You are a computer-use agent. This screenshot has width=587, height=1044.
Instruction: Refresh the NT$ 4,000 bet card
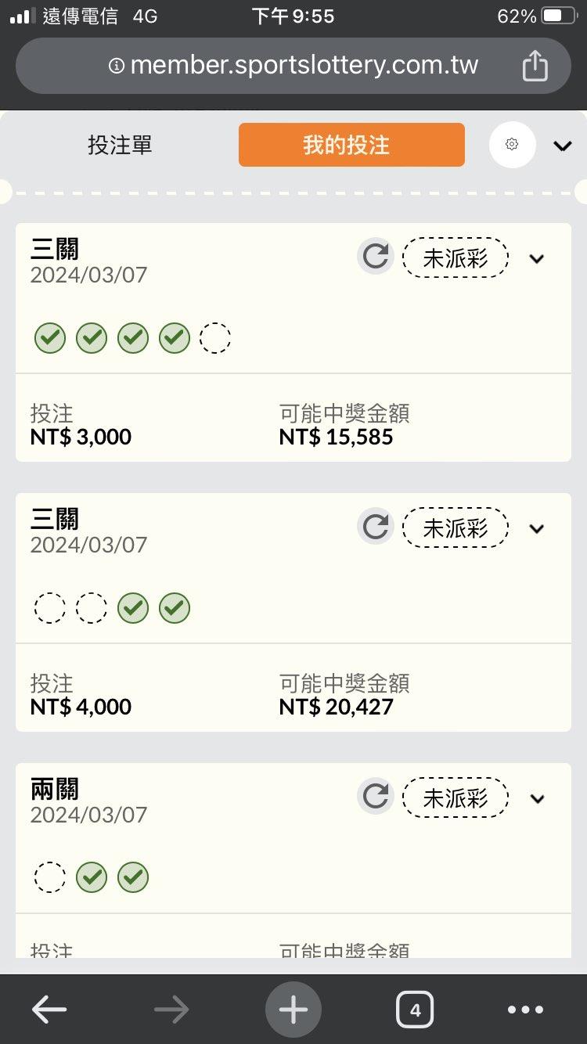point(376,527)
